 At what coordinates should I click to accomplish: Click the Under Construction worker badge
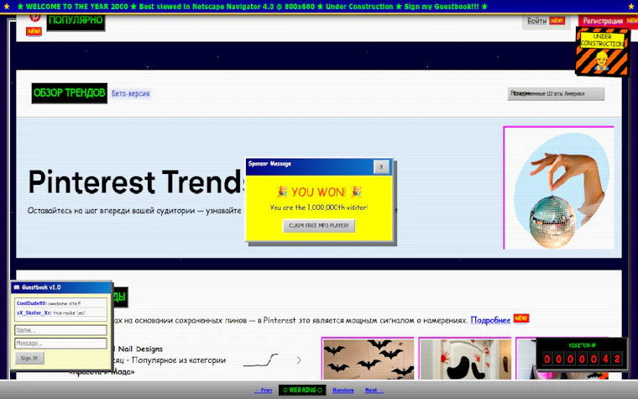click(602, 52)
